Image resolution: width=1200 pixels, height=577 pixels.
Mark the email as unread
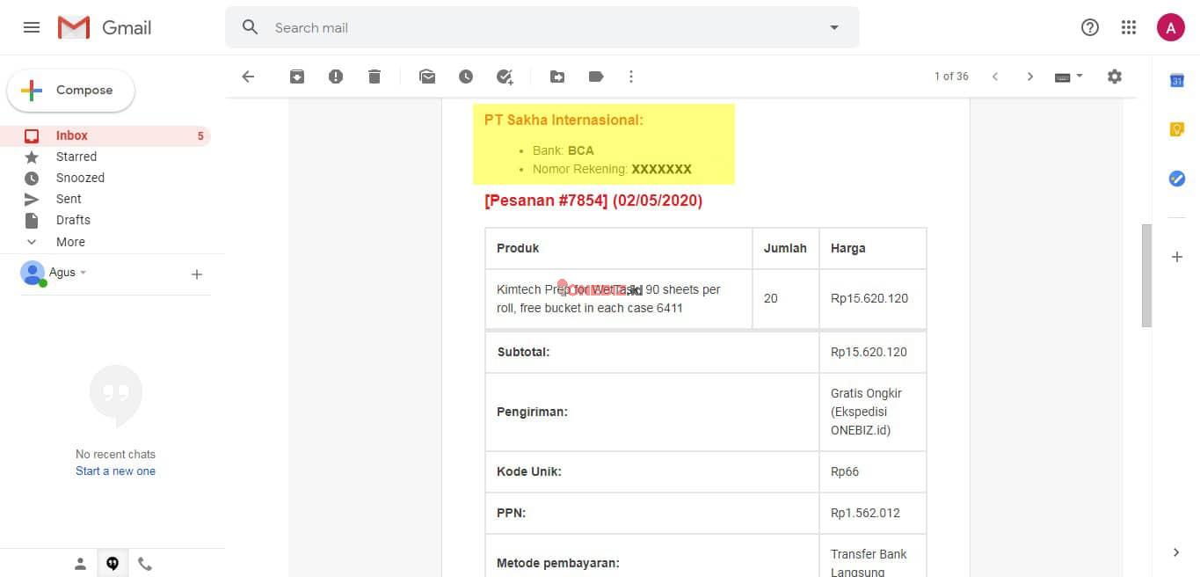click(x=427, y=77)
